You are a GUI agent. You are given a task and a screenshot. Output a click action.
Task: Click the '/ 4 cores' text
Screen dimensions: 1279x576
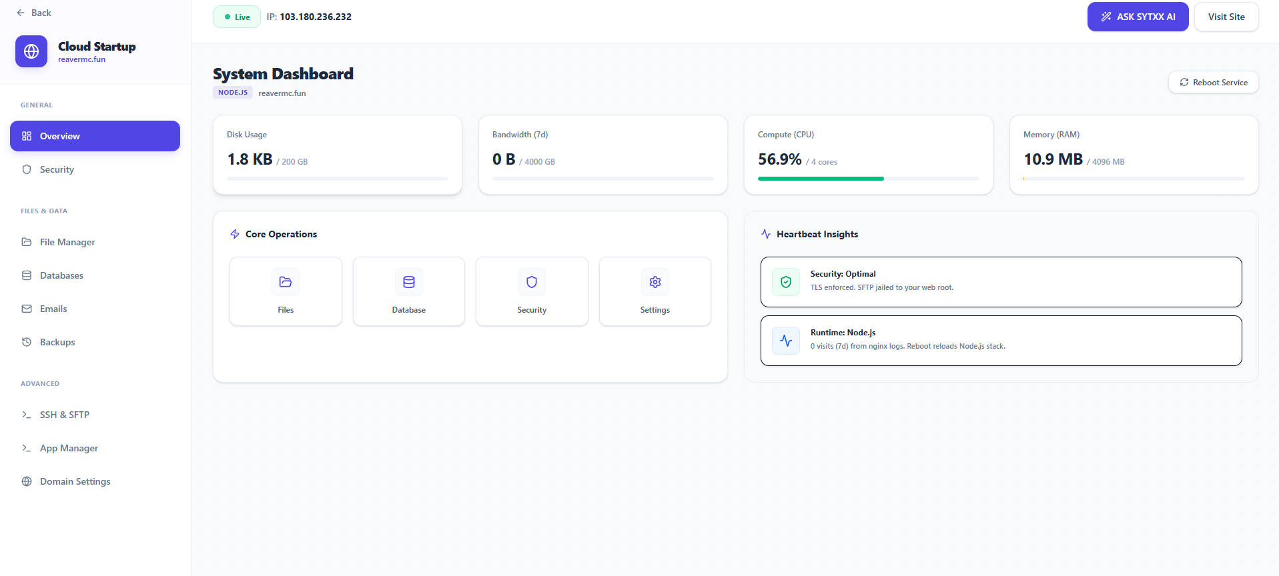click(x=821, y=162)
